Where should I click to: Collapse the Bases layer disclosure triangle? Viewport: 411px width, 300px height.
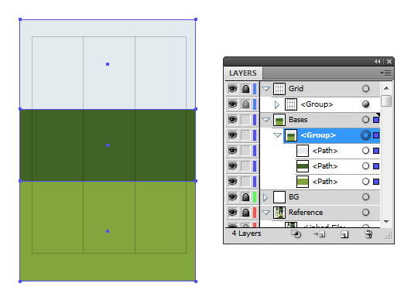point(265,120)
